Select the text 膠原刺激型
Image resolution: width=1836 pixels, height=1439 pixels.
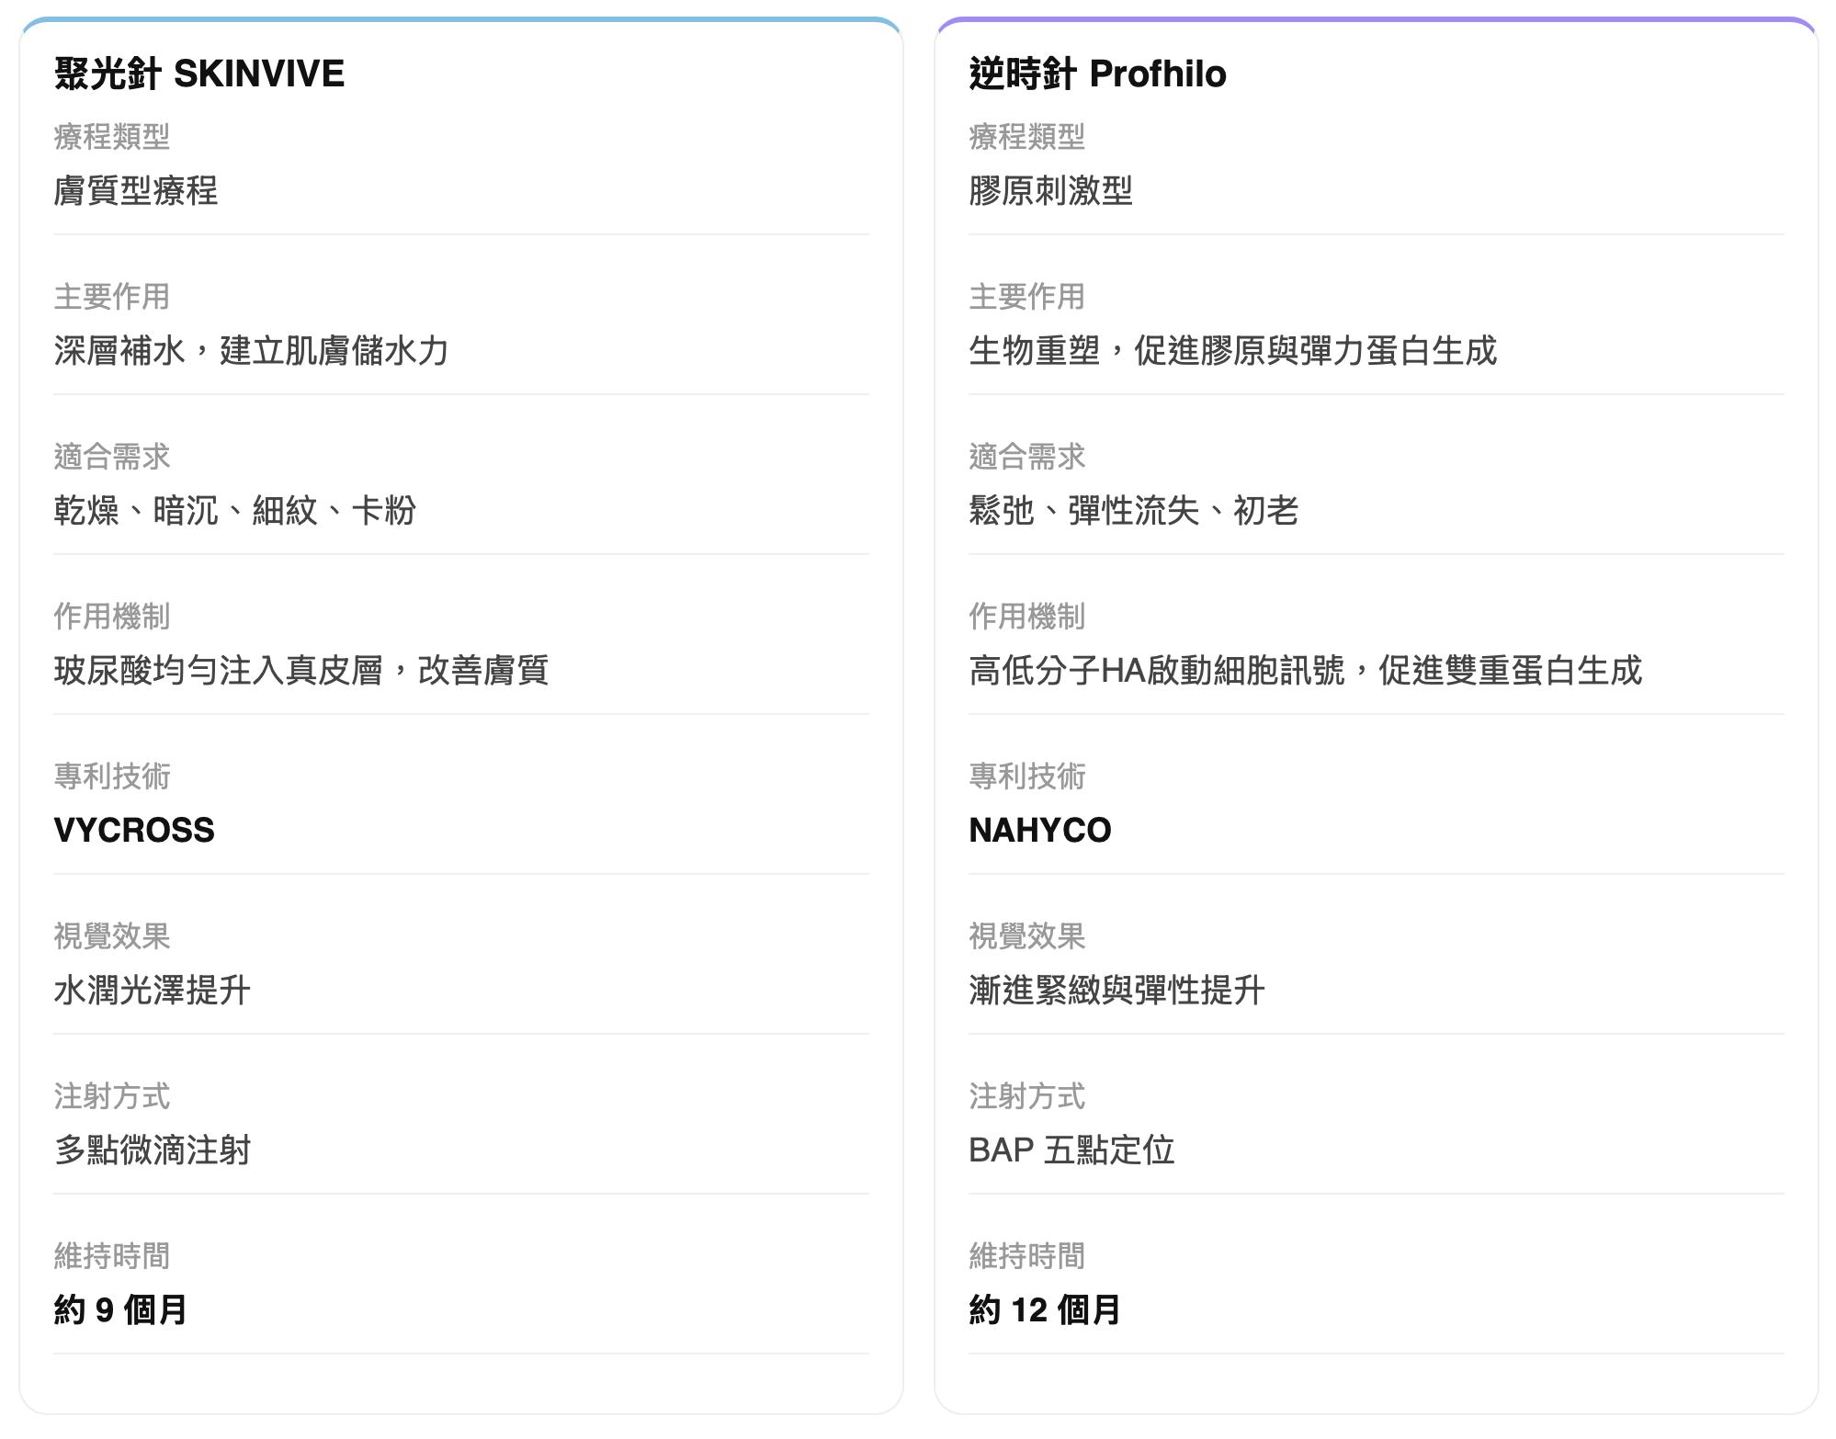click(x=1051, y=191)
